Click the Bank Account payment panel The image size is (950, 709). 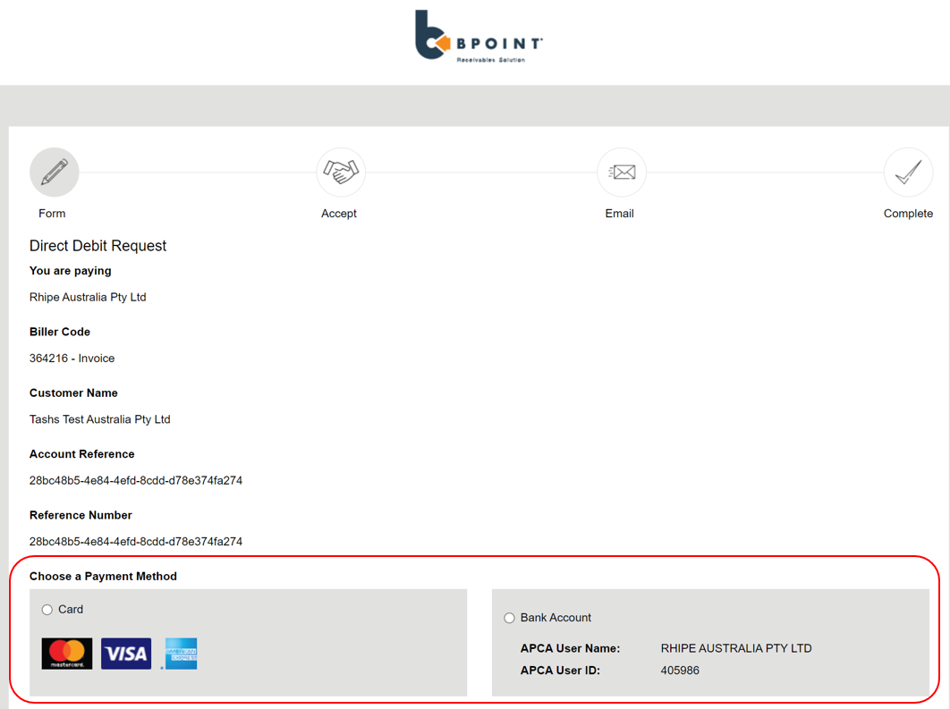(x=709, y=642)
